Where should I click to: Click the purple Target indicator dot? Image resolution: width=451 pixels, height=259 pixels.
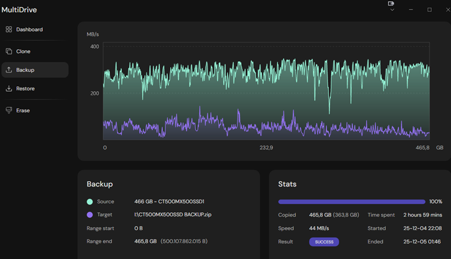click(90, 215)
